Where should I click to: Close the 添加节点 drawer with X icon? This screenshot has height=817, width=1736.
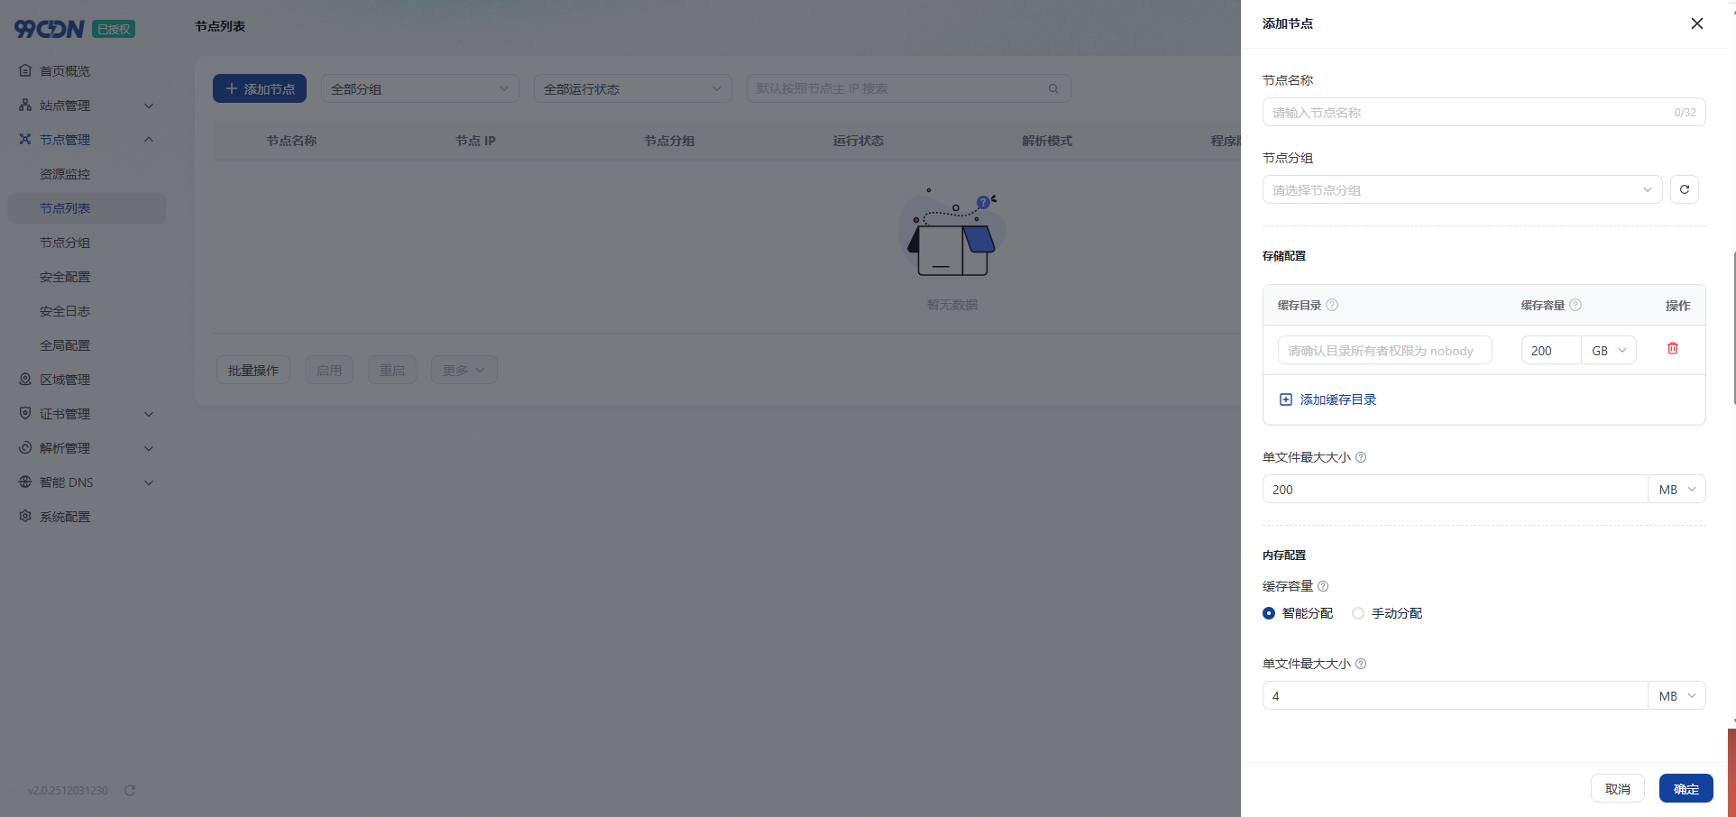(1696, 23)
